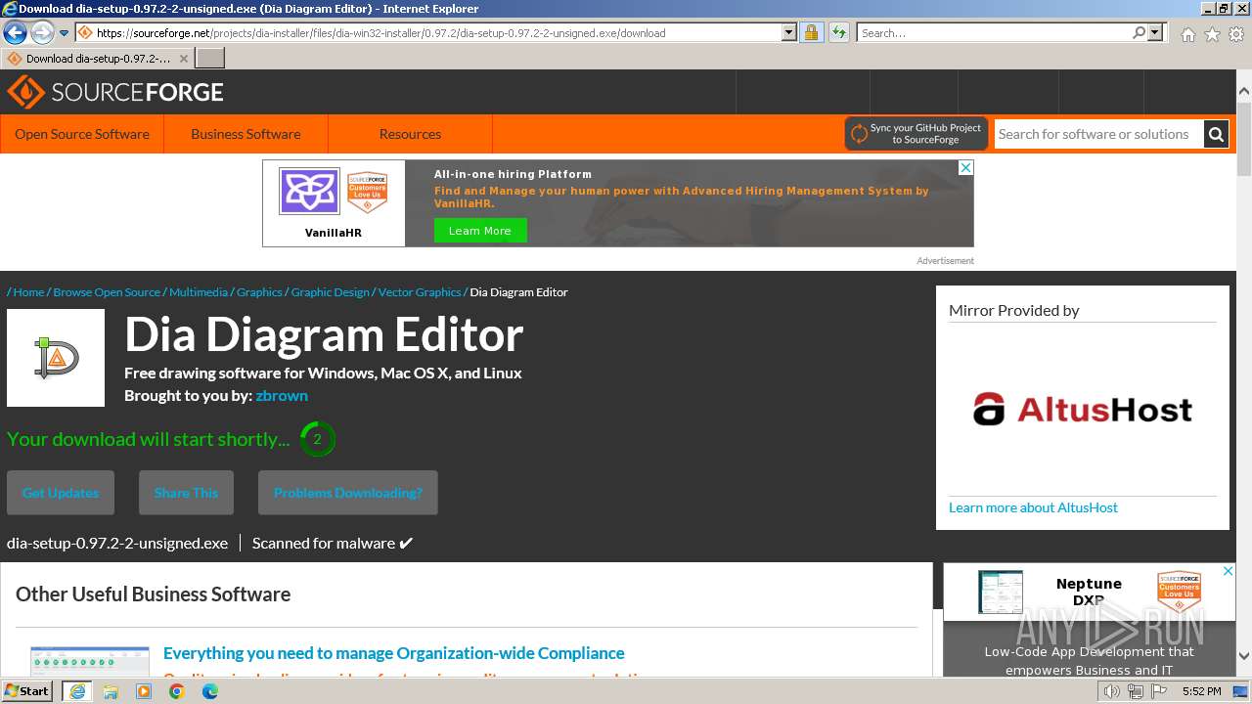Click the page scrollbar down arrow
This screenshot has width=1252, height=704.
(x=1244, y=656)
